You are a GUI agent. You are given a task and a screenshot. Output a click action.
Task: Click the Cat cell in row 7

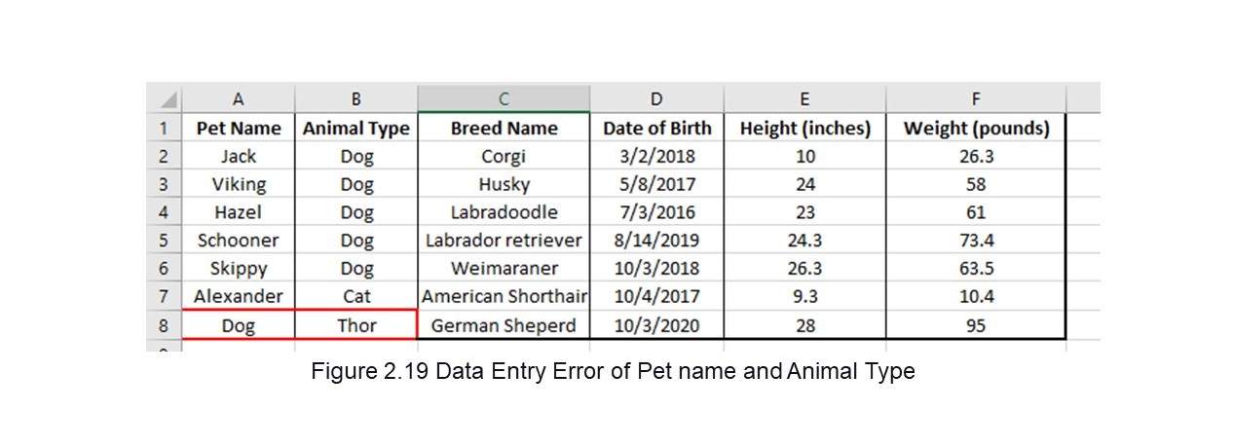click(x=356, y=296)
